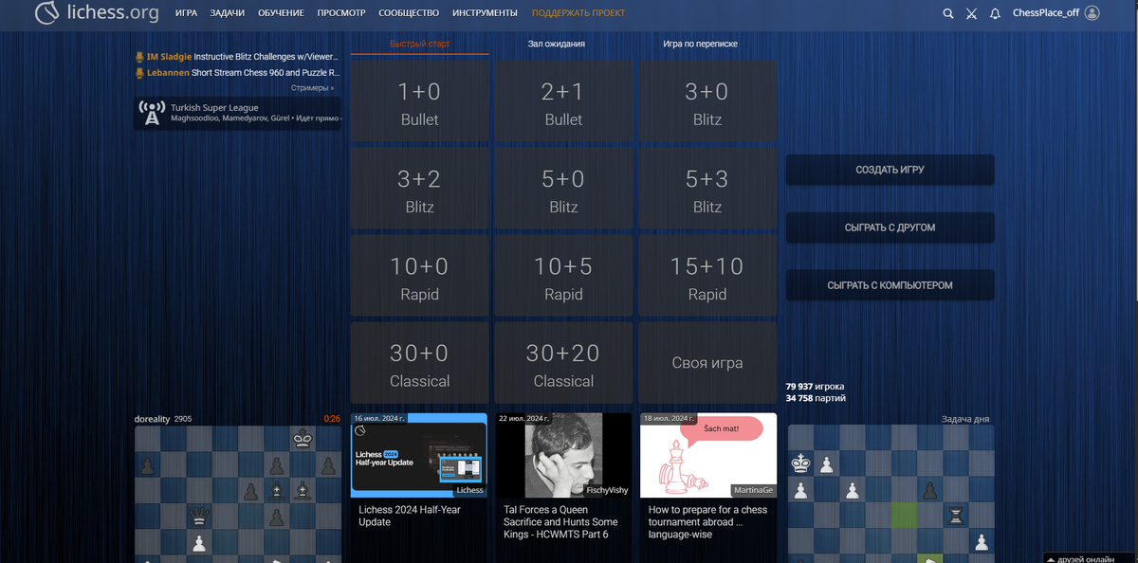Click the microphone icon next to Lebannen
1138x563 pixels.
tap(139, 72)
